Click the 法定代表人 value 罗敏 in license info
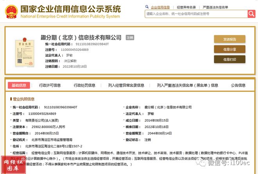Viewport: 258px width, 174px height. (151, 114)
